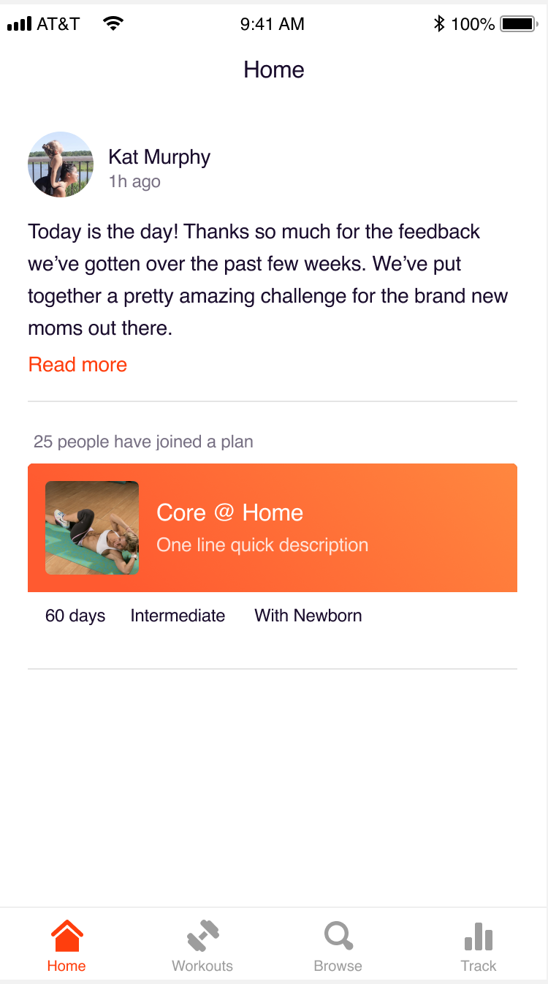The height and width of the screenshot is (984, 548).
Task: Tap the battery indicator in the status bar
Action: [520, 23]
